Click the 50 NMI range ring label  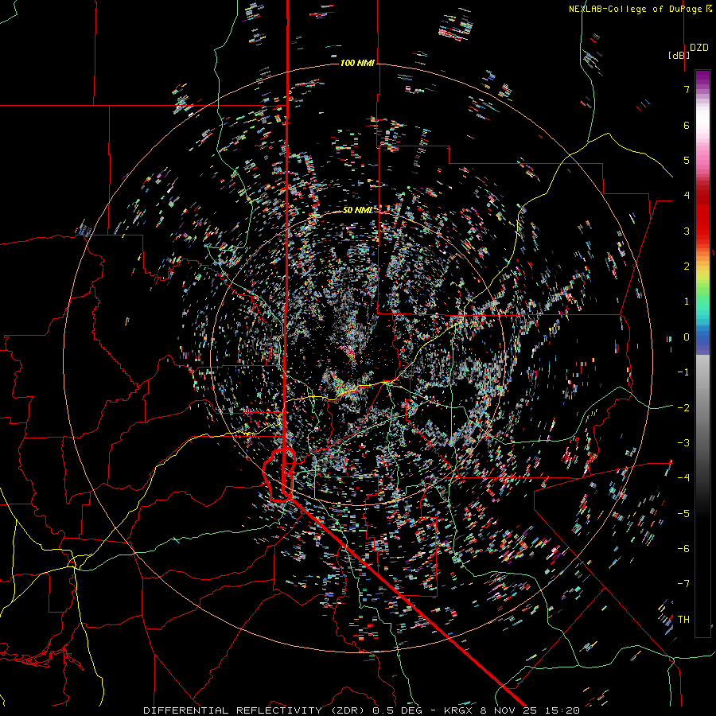(357, 210)
